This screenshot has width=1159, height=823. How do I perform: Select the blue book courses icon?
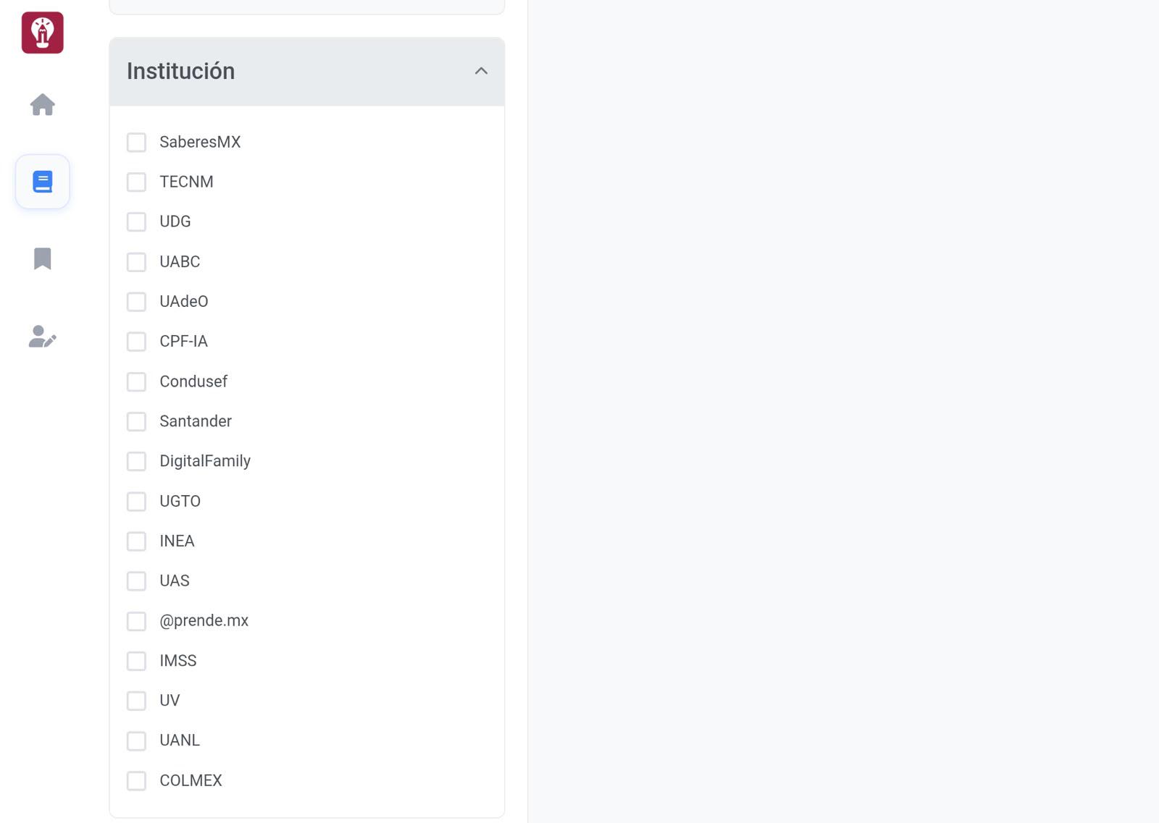click(43, 182)
